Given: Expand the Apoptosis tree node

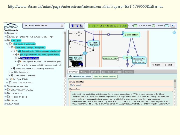Looking at the screenshot, I should click(5, 33).
